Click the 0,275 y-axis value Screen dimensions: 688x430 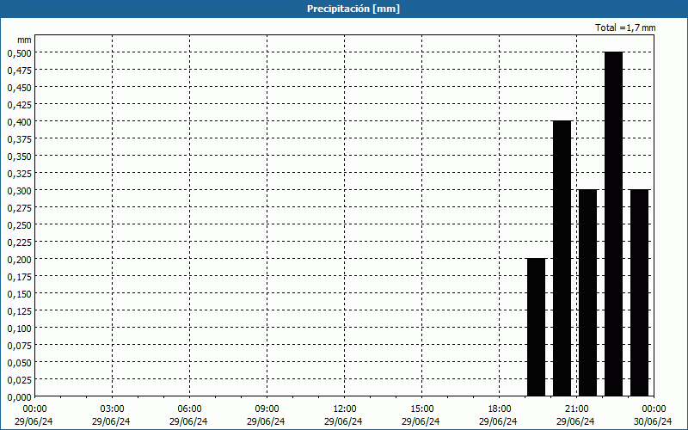[19, 207]
